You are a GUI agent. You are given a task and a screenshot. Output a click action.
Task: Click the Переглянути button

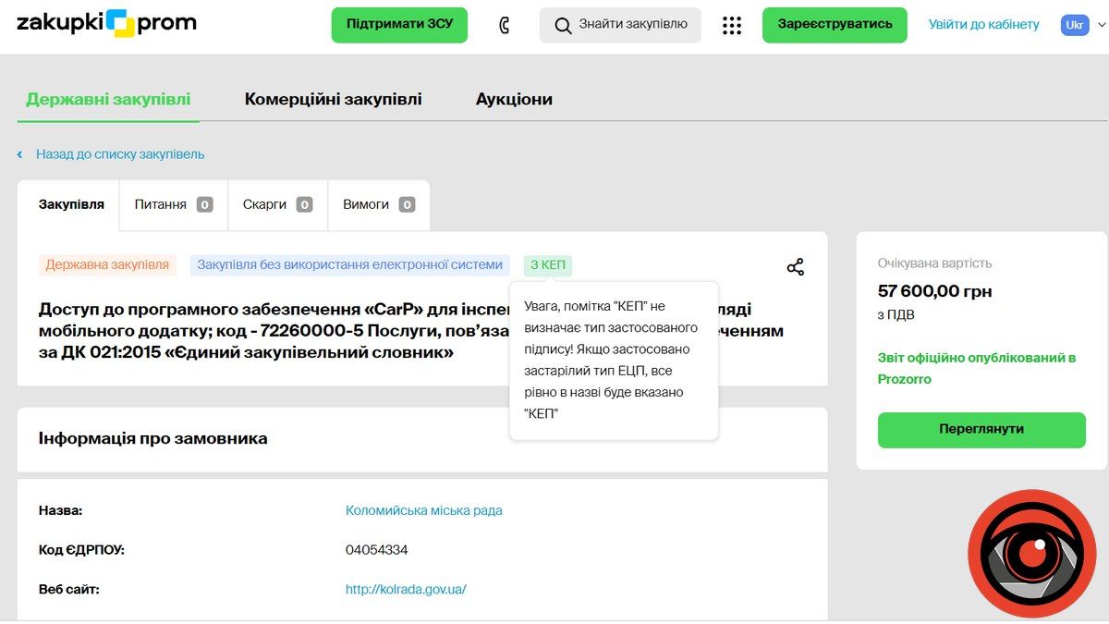point(981,430)
